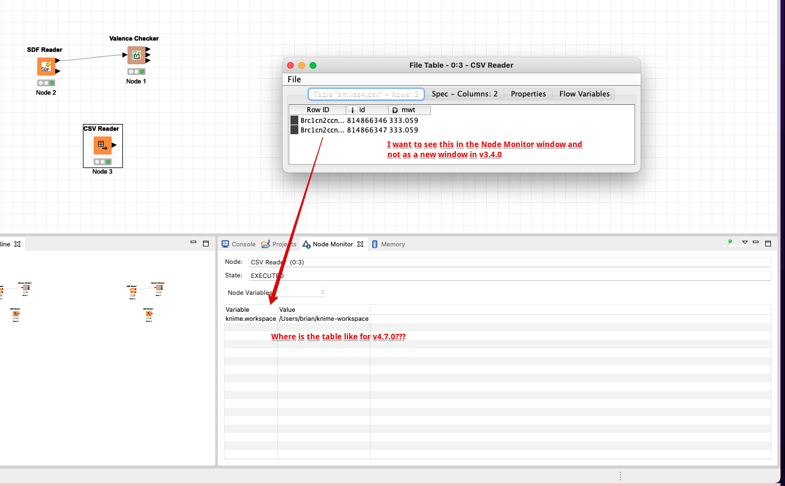Click the State field showing EXECUTED
The height and width of the screenshot is (486, 785).
(x=510, y=276)
